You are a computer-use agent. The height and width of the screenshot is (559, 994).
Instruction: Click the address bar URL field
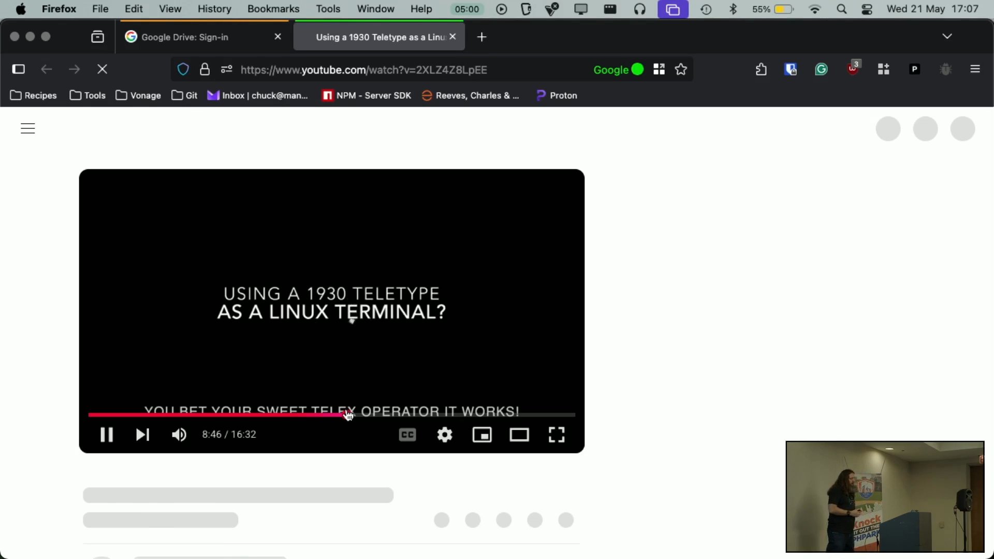pos(362,70)
